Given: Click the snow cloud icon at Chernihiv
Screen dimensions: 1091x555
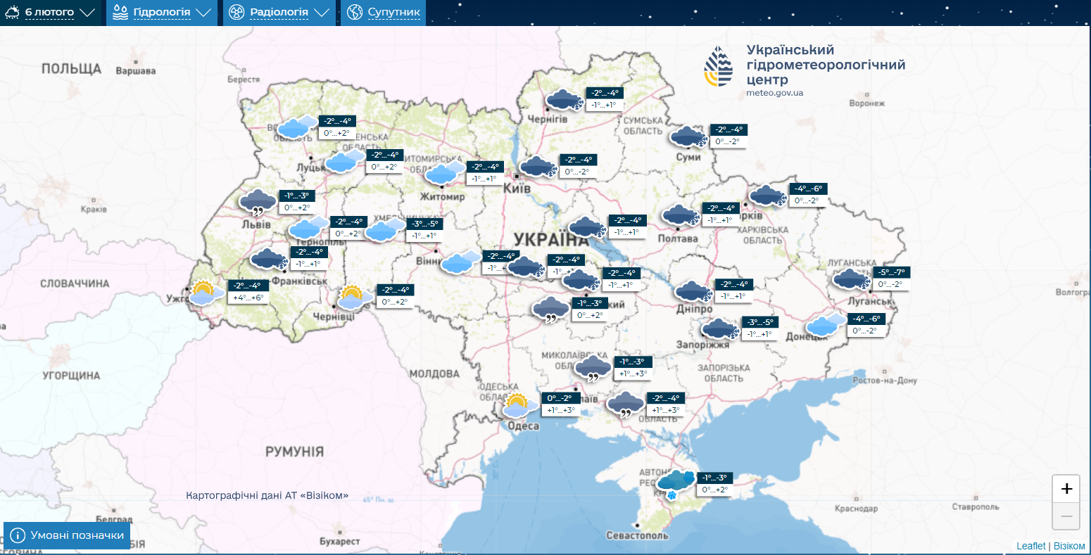Looking at the screenshot, I should [565, 100].
